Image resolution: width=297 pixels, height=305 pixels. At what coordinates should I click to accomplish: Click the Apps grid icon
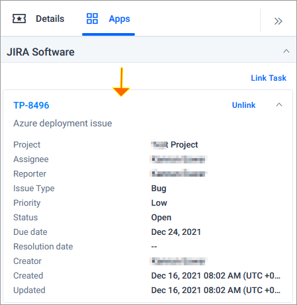click(x=92, y=19)
